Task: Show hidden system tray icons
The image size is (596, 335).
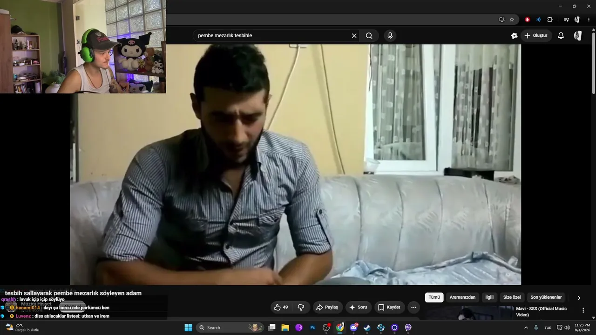Action: pyautogui.click(x=527, y=328)
